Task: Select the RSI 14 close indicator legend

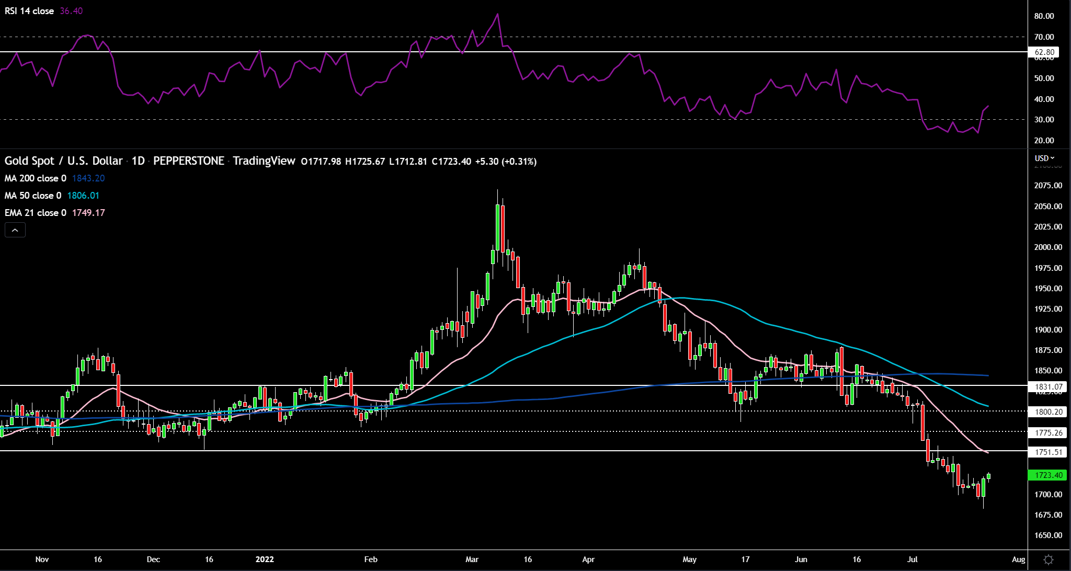Action: (x=29, y=11)
